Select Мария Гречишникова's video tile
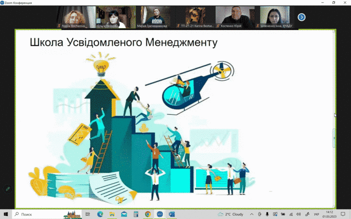Viewport: 351px width, 219px height. [156, 17]
